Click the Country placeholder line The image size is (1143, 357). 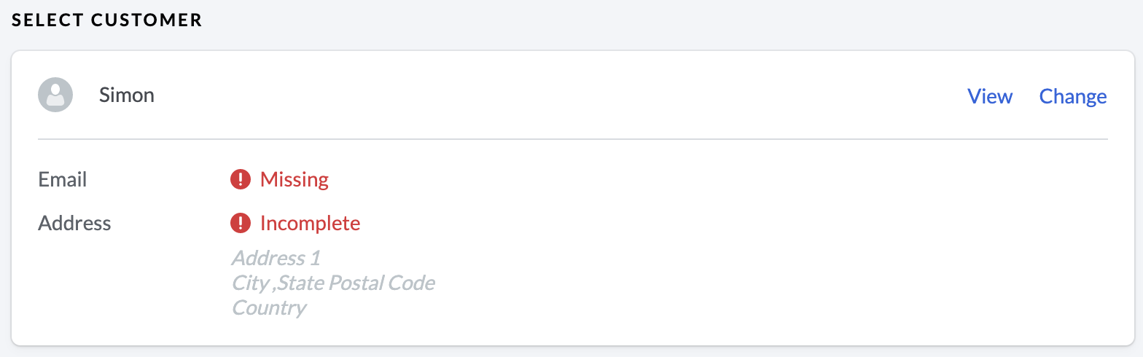click(x=268, y=307)
